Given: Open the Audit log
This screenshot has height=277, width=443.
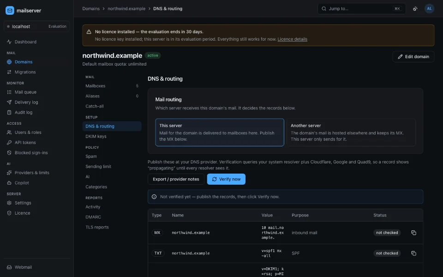Looking at the screenshot, I should click(x=37, y=113).
